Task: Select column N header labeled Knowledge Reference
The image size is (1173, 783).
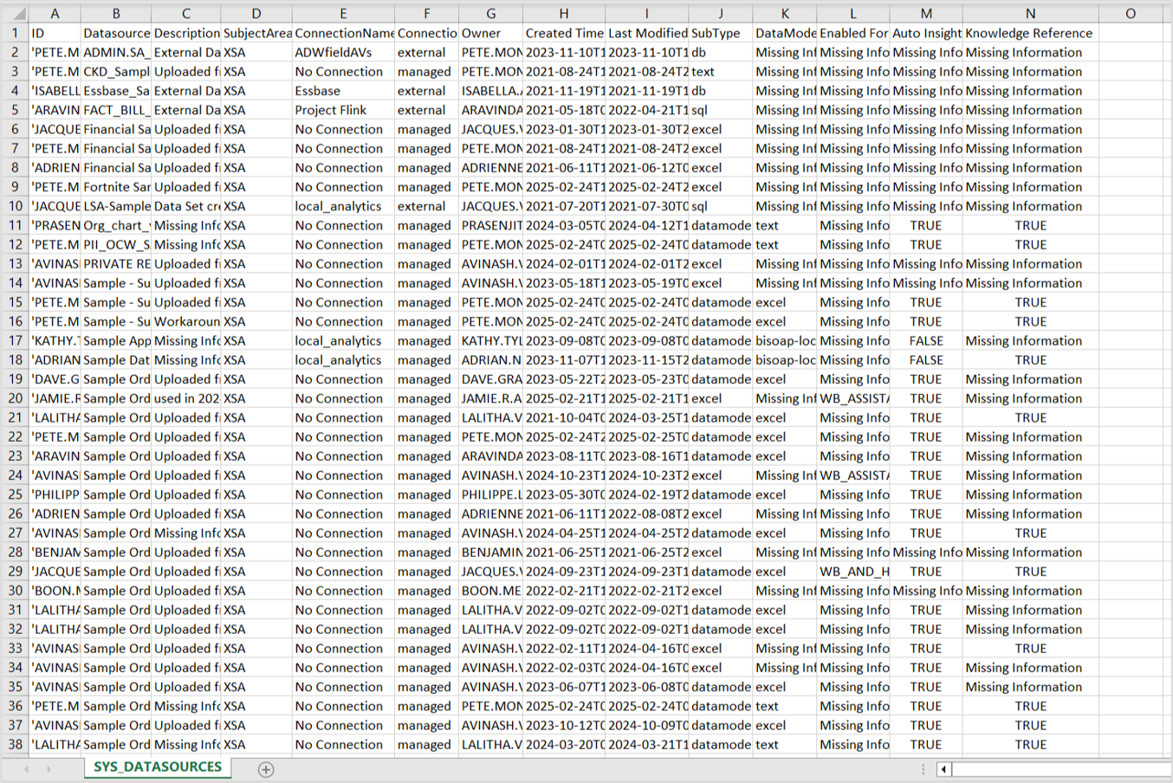Action: pos(1030,14)
